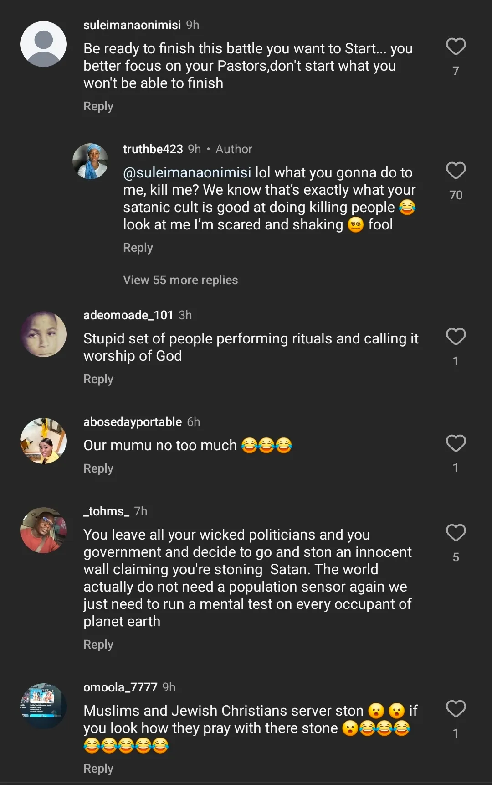Reply to adeomoade_101's comment
The image size is (492, 785).
coord(98,379)
